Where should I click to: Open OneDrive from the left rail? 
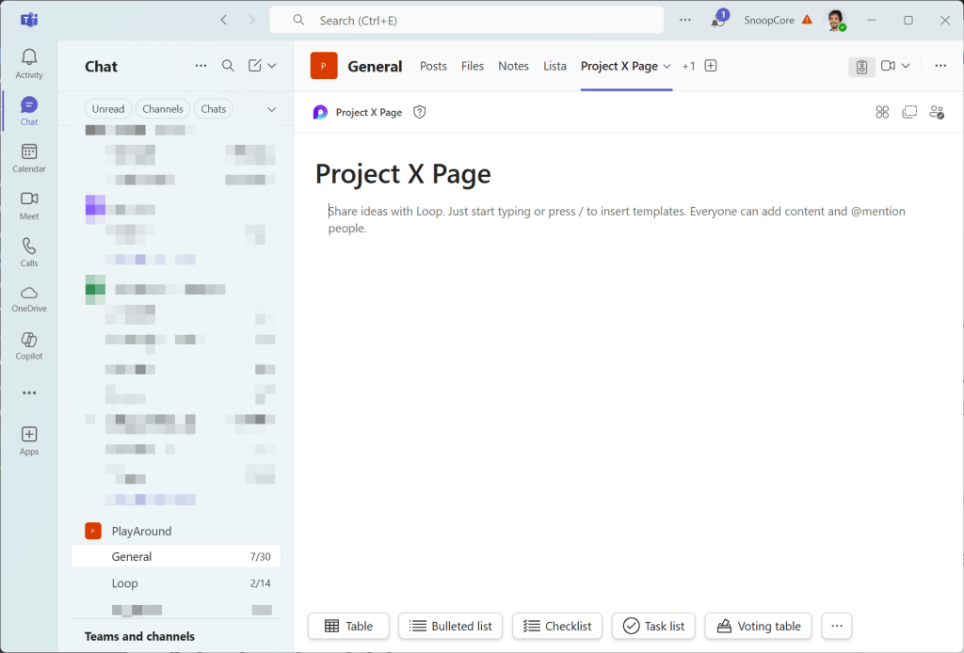(29, 297)
